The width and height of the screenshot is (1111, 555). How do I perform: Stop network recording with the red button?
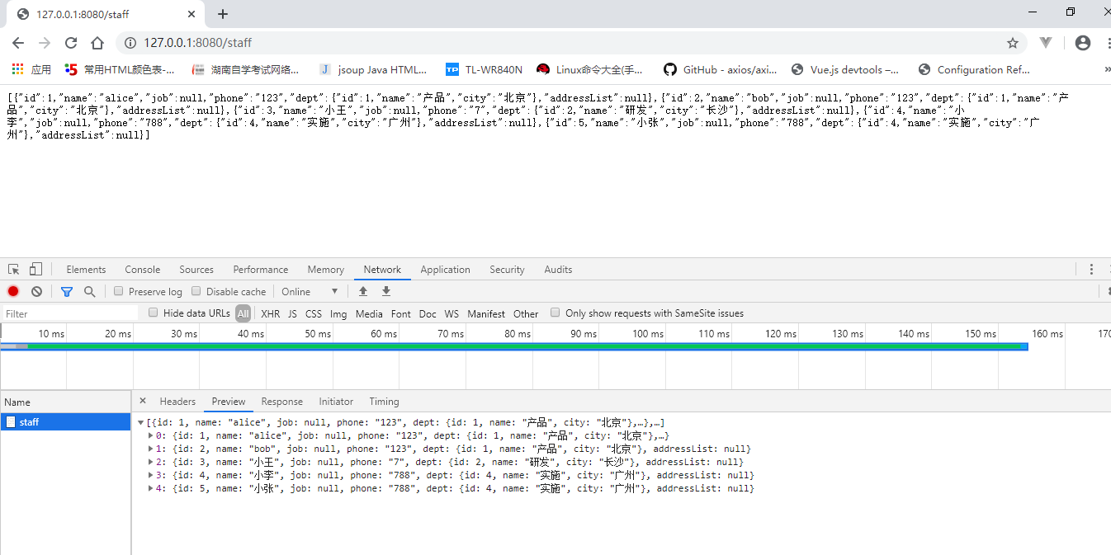(13, 291)
